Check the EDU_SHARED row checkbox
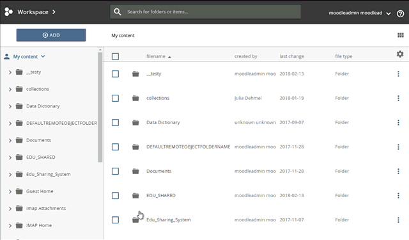This screenshot has height=240, width=409. pyautogui.click(x=115, y=196)
